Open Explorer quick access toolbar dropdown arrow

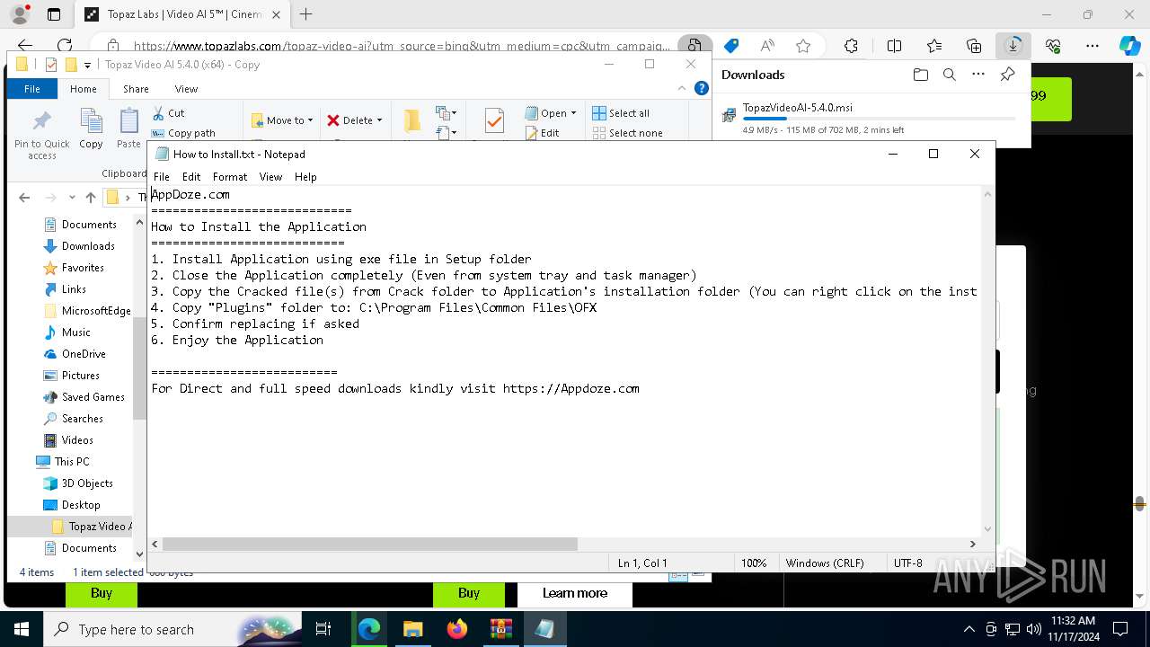pos(87,65)
